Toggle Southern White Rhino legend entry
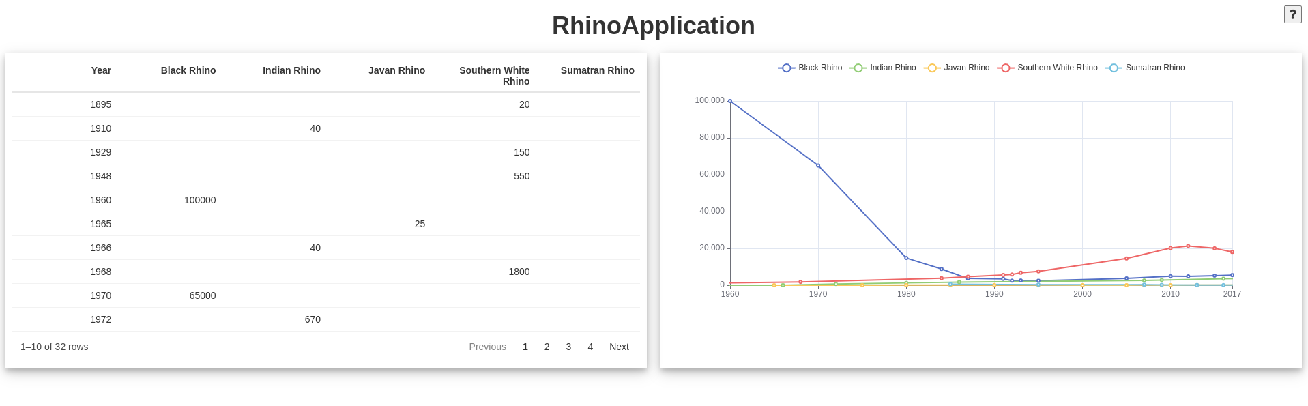Image resolution: width=1308 pixels, height=406 pixels. click(x=1047, y=68)
